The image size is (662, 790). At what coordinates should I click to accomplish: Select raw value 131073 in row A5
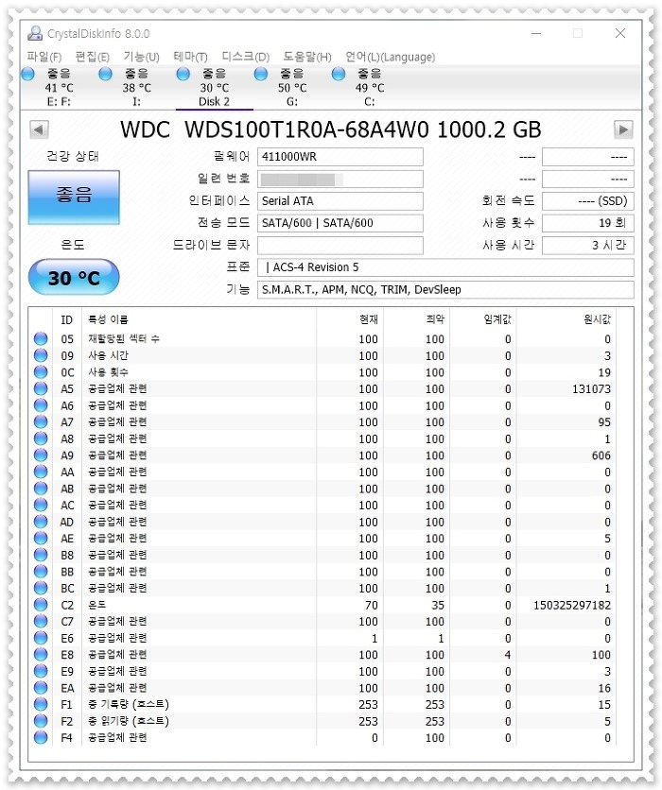pyautogui.click(x=591, y=389)
